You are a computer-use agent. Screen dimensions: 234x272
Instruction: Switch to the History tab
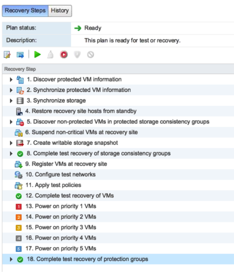(60, 11)
